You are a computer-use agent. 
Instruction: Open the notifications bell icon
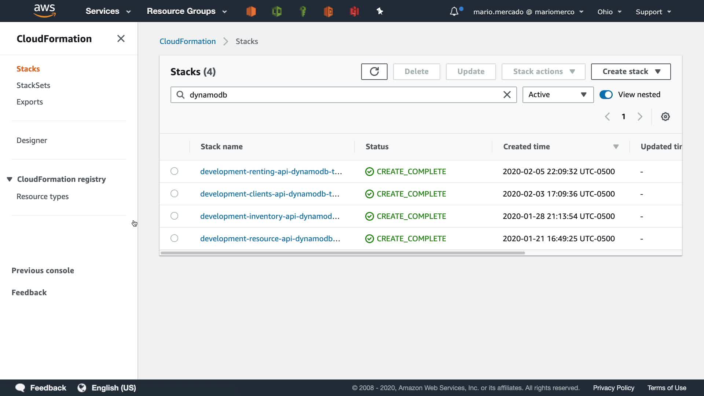pos(454,11)
